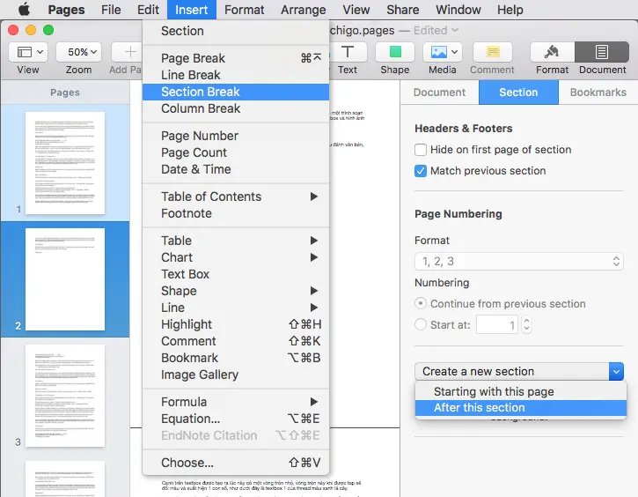
Task: Expand the page numbering Format dropdown
Action: [518, 262]
